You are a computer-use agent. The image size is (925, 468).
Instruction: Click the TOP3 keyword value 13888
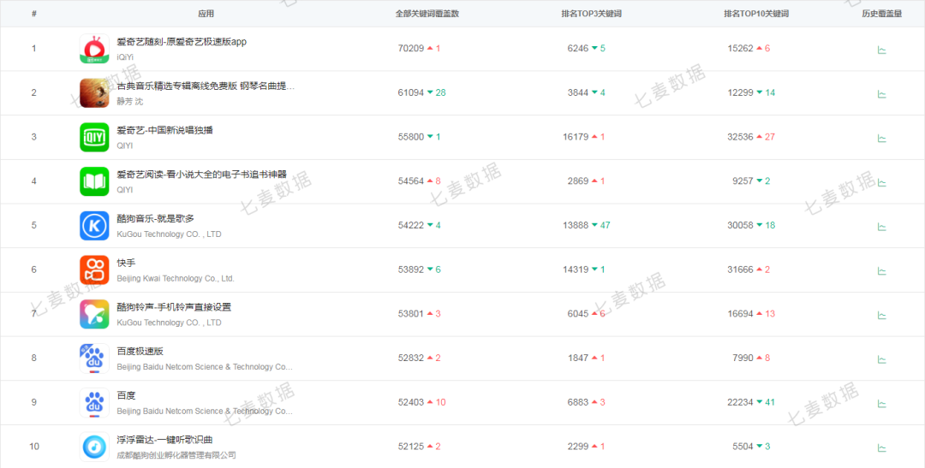pos(576,225)
